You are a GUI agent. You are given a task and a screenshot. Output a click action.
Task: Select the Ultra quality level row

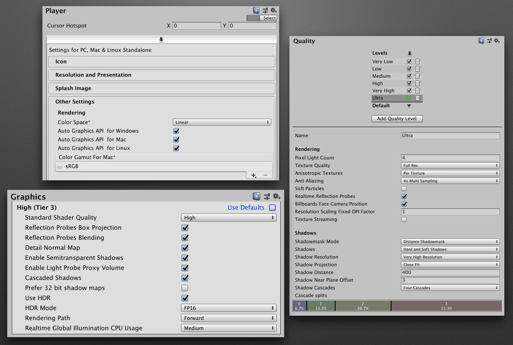pyautogui.click(x=397, y=98)
